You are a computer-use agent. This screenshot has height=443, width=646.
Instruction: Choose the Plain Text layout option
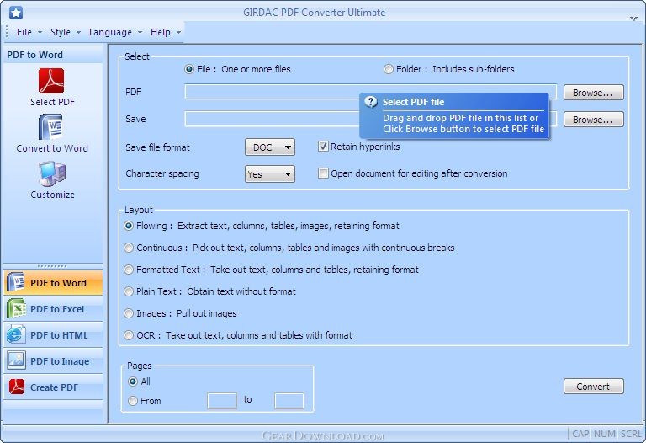pyautogui.click(x=129, y=291)
